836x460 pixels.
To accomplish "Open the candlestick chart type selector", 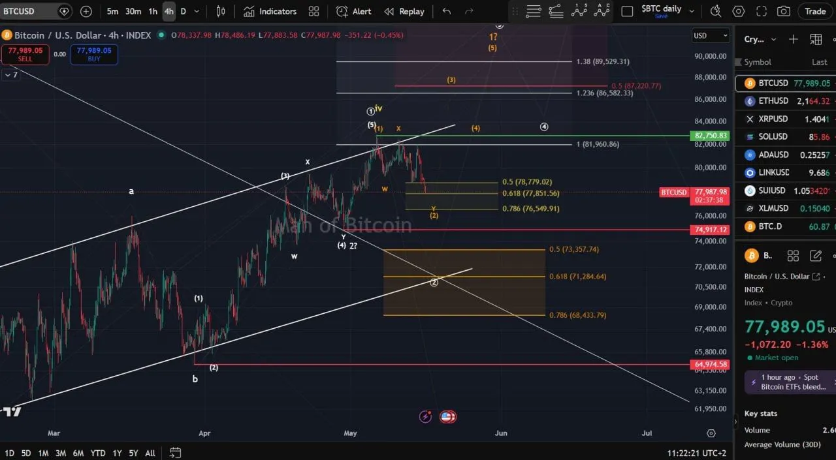I will tap(221, 11).
